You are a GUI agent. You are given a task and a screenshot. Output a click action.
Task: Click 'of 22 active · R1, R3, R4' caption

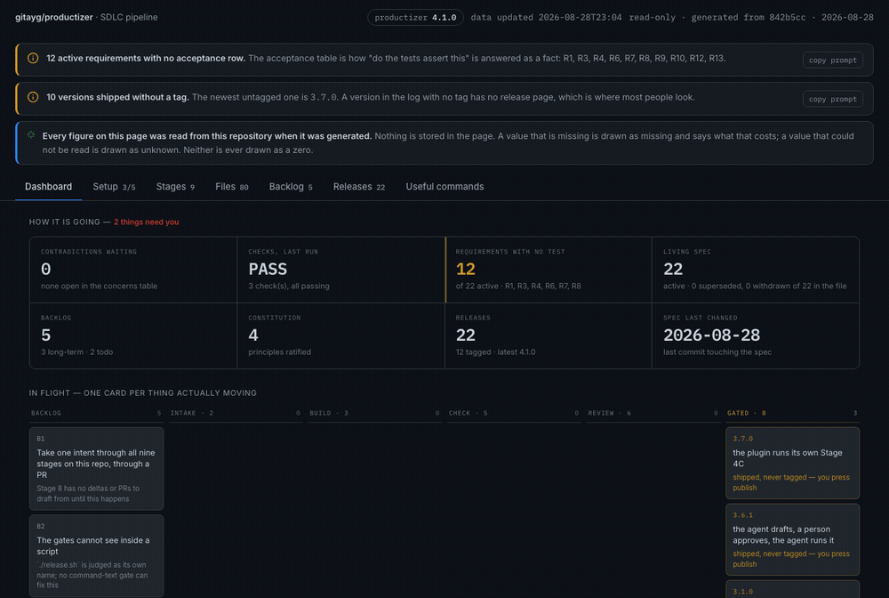[518, 286]
